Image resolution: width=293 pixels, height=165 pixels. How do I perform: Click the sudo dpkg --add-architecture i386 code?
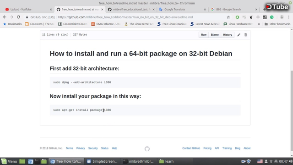[82, 82]
